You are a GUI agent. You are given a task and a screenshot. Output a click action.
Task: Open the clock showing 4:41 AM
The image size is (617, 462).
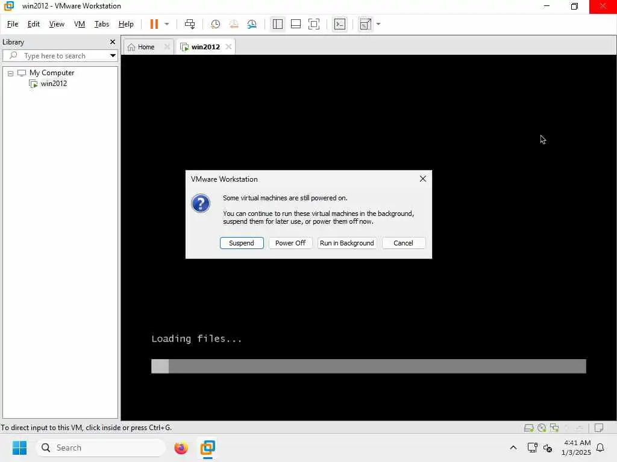tap(577, 448)
